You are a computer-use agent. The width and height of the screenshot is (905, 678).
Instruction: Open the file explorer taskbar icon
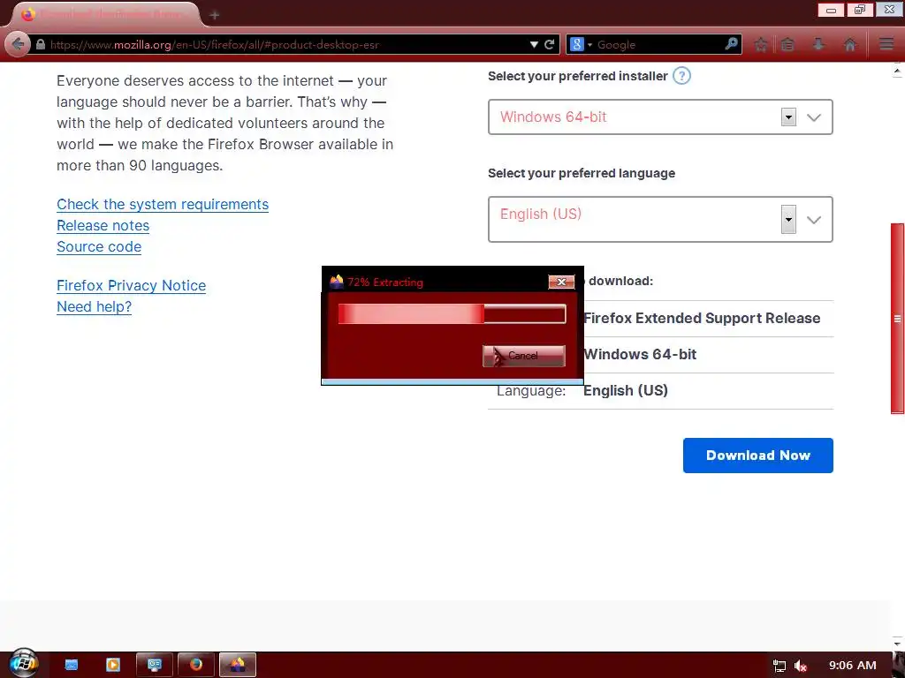[x=71, y=665]
